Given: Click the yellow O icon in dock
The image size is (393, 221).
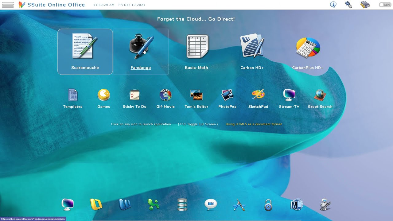Looking at the screenshot, I should click(x=96, y=205).
